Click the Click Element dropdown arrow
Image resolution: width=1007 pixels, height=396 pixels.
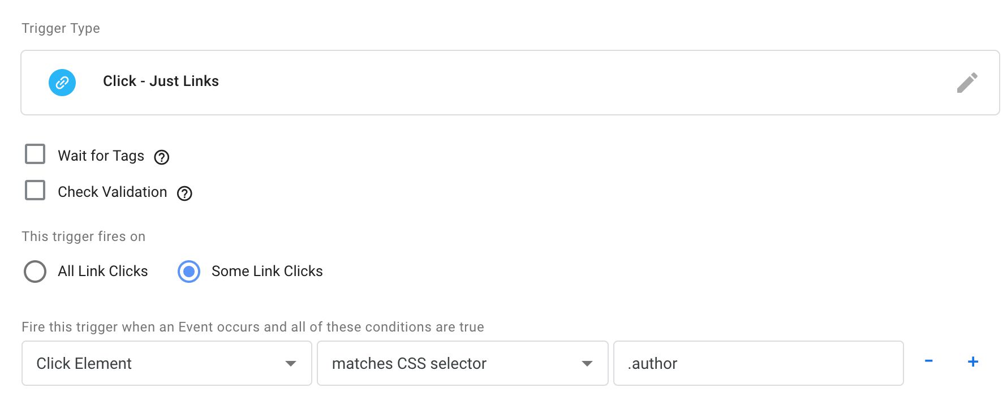(x=291, y=364)
